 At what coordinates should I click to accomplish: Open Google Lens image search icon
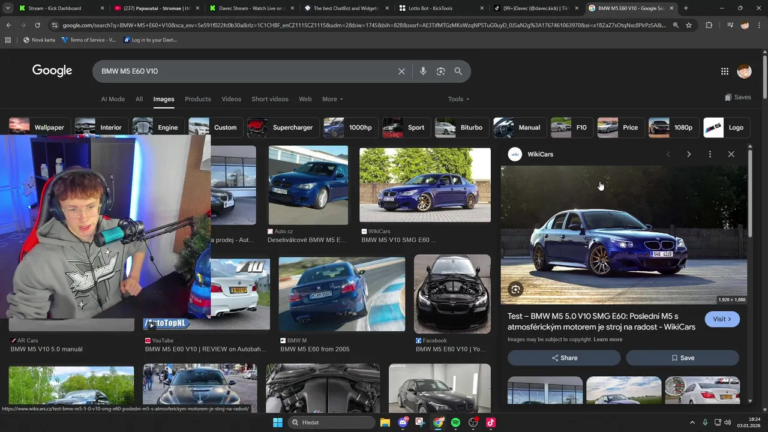pos(440,71)
